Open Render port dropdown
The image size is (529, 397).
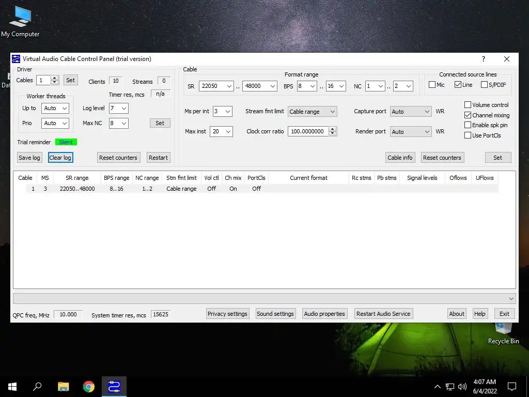[411, 132]
